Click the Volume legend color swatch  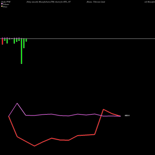click(2, 4)
